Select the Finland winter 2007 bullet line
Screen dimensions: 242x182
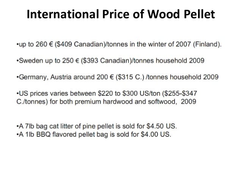click(x=119, y=44)
